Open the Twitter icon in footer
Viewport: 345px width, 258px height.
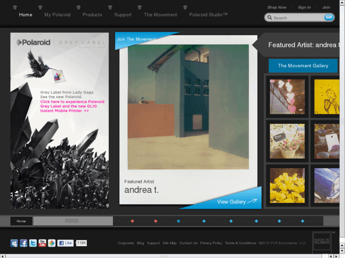pyautogui.click(x=33, y=243)
